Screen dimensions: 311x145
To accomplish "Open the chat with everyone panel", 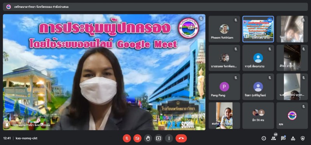I will pos(283,138).
